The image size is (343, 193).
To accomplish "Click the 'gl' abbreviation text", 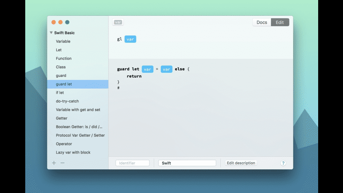I will (119, 39).
